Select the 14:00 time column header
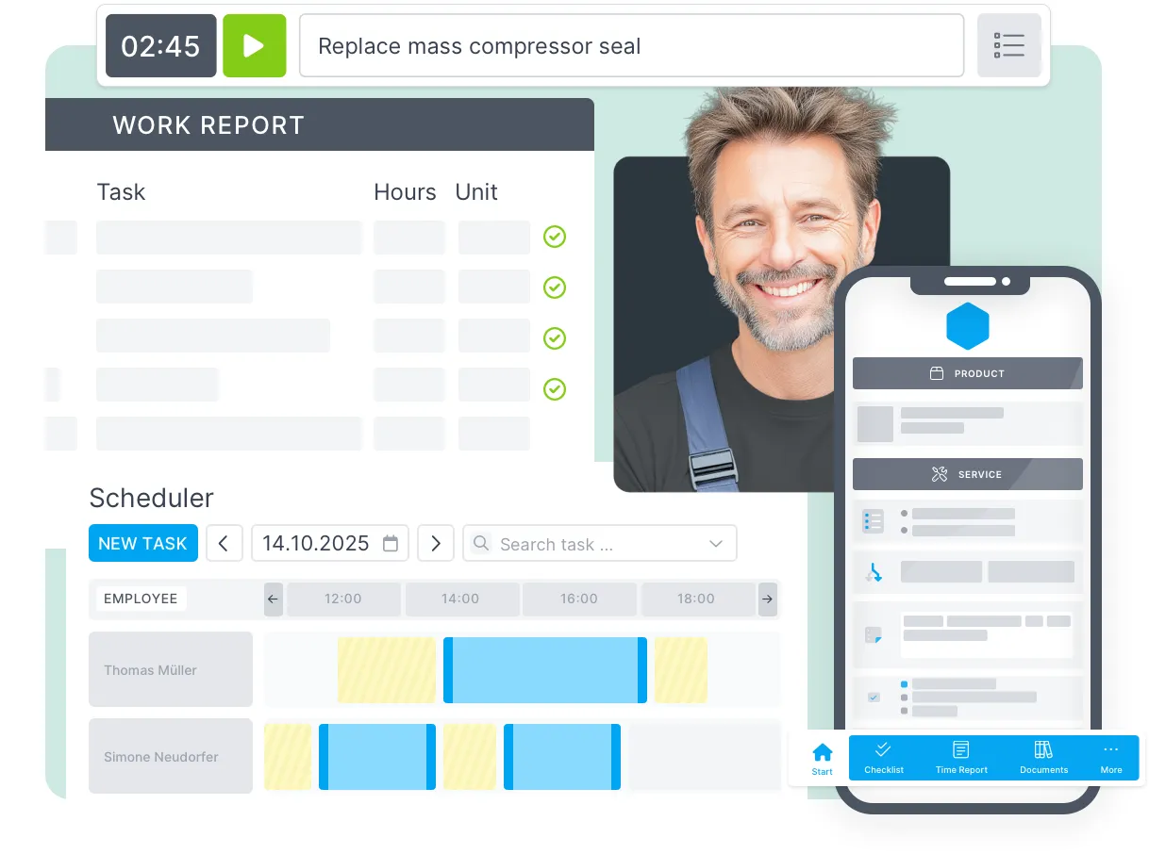 tap(461, 599)
